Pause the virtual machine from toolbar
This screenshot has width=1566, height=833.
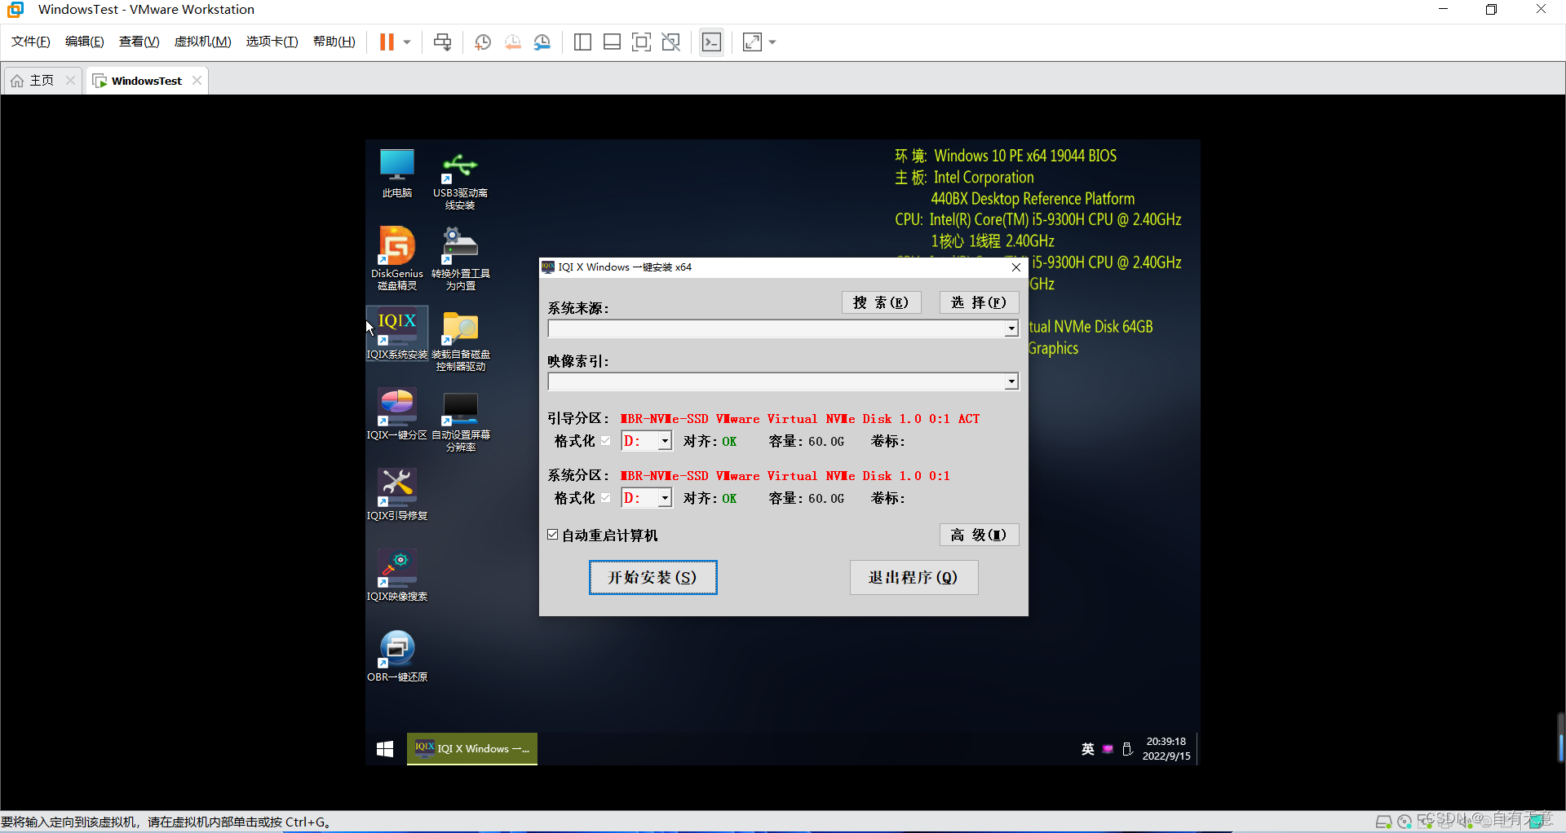(x=387, y=42)
